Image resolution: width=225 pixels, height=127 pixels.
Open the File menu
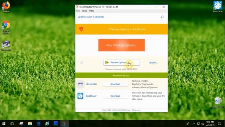coord(78,11)
